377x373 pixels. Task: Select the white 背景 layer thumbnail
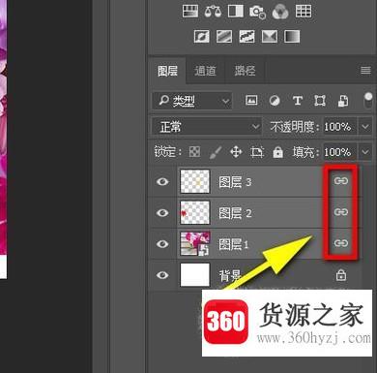pyautogui.click(x=195, y=275)
